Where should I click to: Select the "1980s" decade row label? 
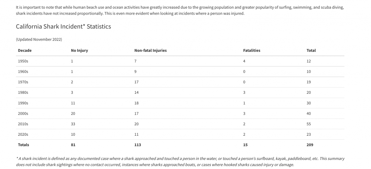tap(23, 93)
